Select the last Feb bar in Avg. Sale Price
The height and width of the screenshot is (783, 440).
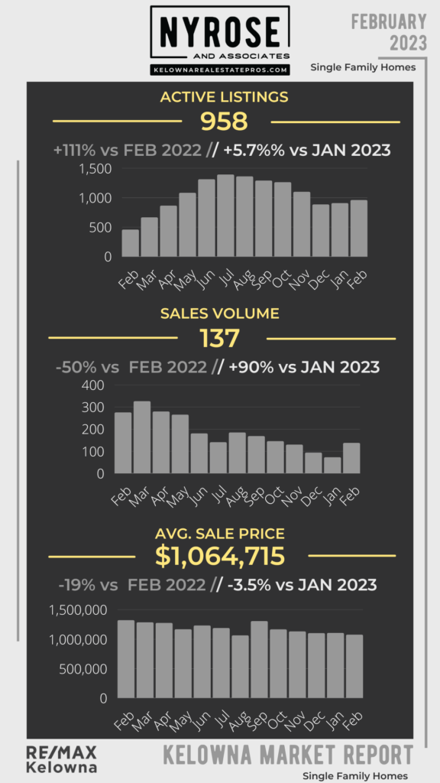(354, 667)
